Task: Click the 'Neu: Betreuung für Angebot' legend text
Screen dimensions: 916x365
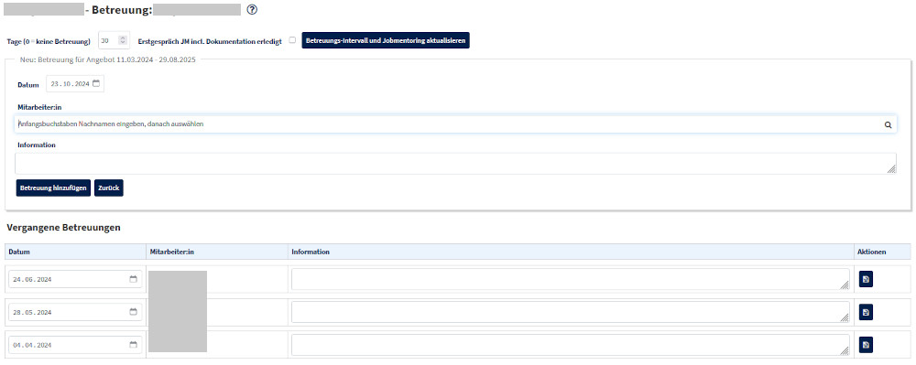Action: tap(107, 59)
